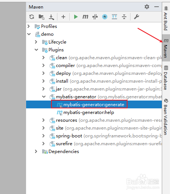170x194 pixels.
Task: Generate sources and update folders icon
Action: (x=41, y=17)
